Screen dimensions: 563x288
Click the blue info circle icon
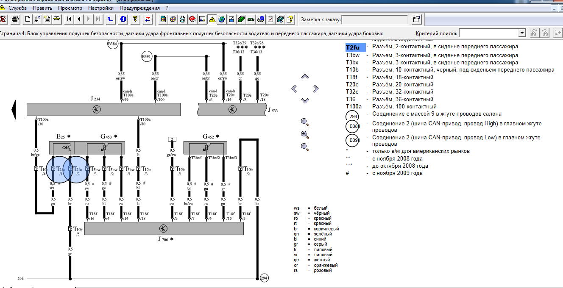pyautogui.click(x=123, y=19)
